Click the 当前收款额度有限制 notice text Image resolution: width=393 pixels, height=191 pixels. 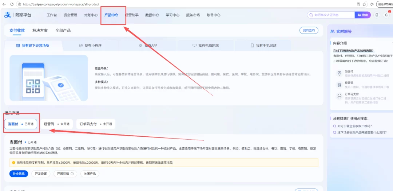click(95, 163)
